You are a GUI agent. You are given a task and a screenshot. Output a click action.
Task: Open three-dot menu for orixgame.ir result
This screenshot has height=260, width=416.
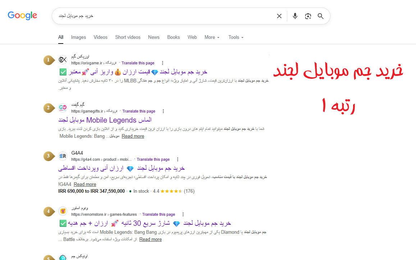coord(163,63)
